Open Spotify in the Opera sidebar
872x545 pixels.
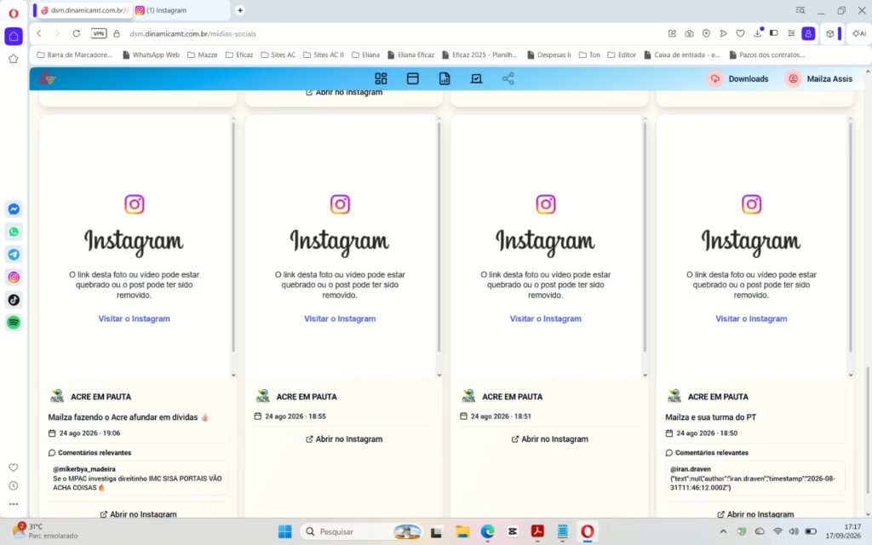[14, 323]
